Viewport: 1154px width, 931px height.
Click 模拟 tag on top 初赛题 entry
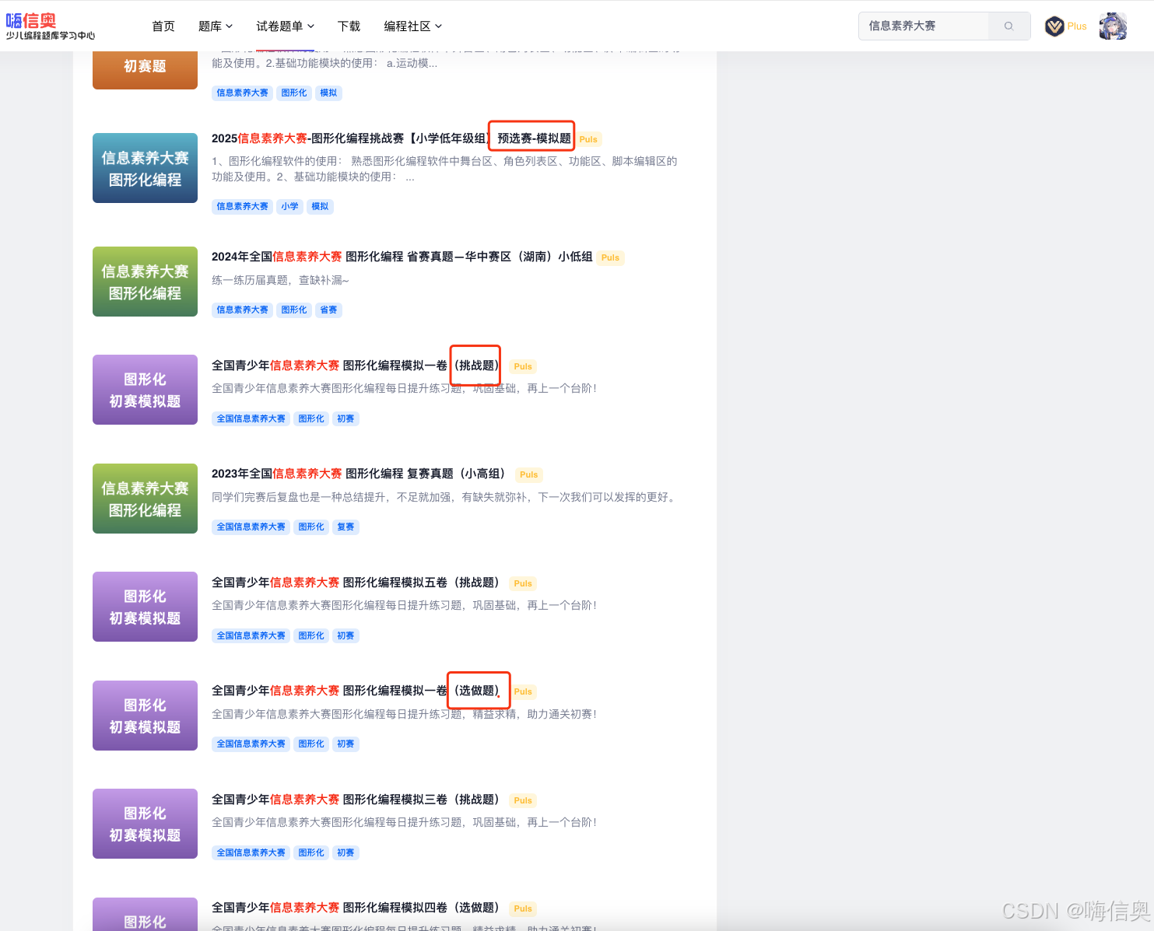[329, 93]
